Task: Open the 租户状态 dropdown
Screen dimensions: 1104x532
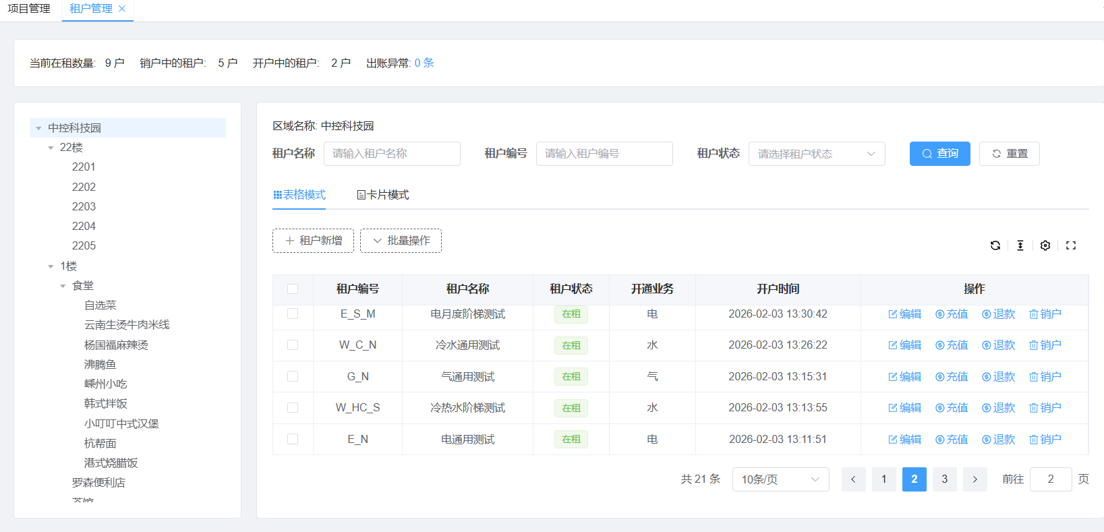Action: click(x=817, y=154)
